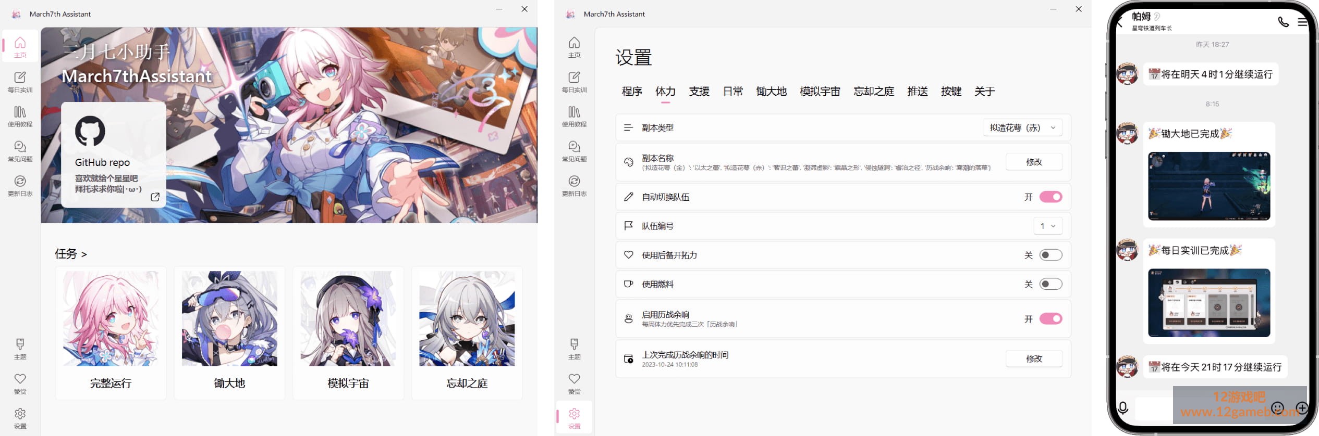1319x436 pixels.
Task: Tap the back arrow in the chat header
Action: click(x=1119, y=22)
